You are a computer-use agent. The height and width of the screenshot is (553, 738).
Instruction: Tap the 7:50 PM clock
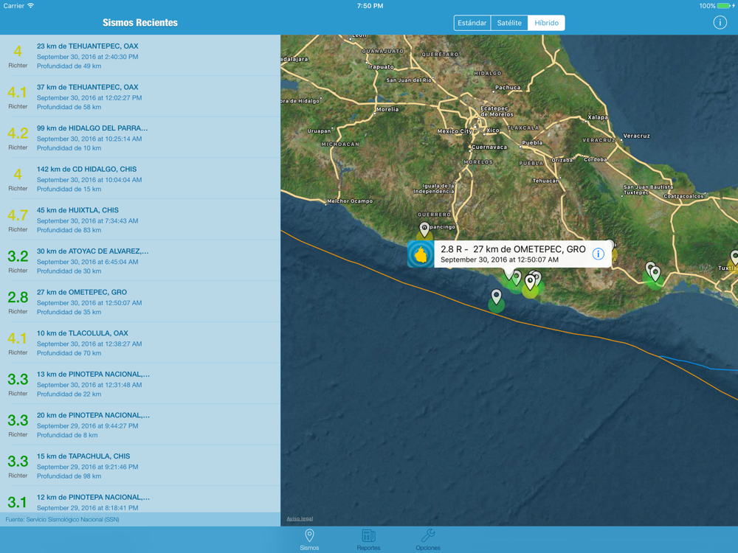pyautogui.click(x=370, y=6)
